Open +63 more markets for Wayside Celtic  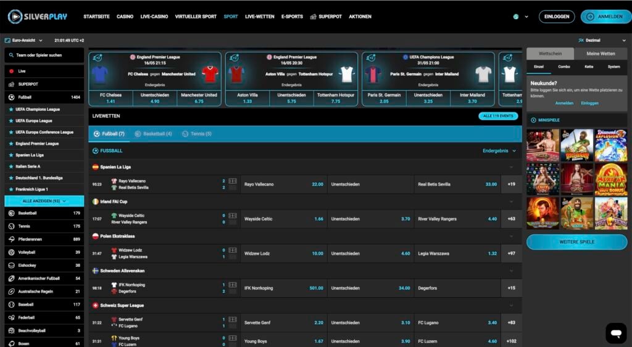[511, 219]
